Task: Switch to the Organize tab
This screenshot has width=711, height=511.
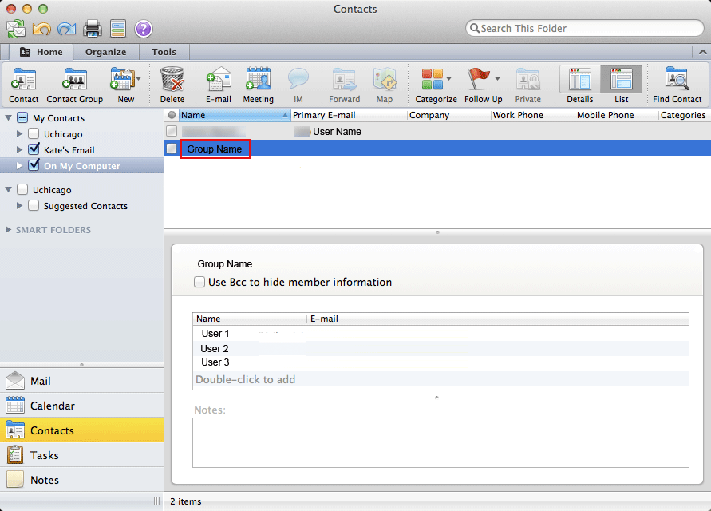Action: pyautogui.click(x=105, y=51)
